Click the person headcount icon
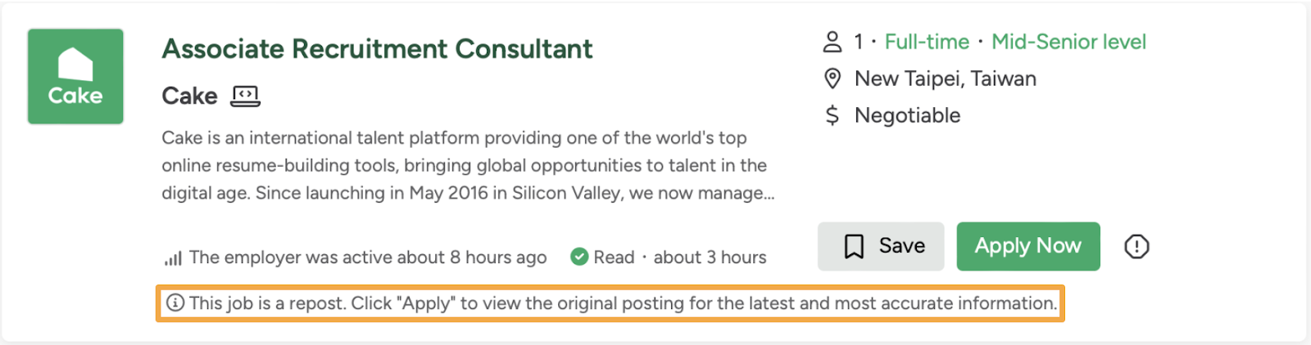 tap(832, 42)
